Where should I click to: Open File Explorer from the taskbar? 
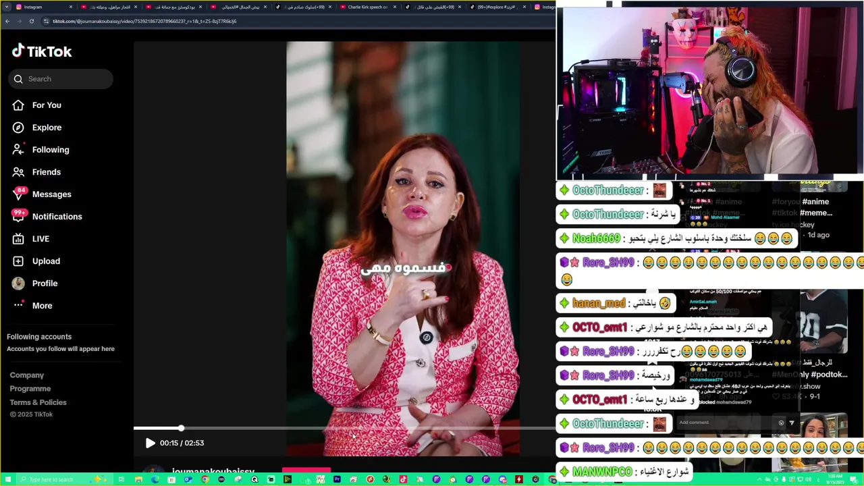point(138,479)
